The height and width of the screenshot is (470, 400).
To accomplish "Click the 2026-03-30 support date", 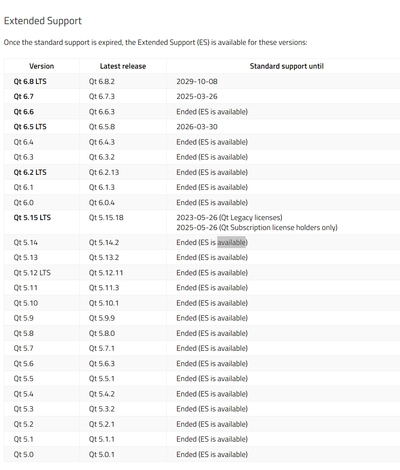I will click(x=197, y=127).
